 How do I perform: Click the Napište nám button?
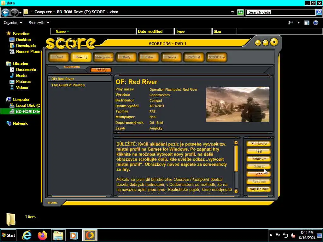[x=259, y=189]
